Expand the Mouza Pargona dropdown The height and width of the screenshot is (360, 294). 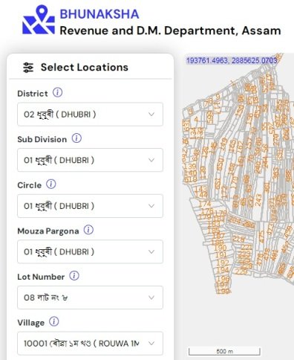[x=90, y=251]
